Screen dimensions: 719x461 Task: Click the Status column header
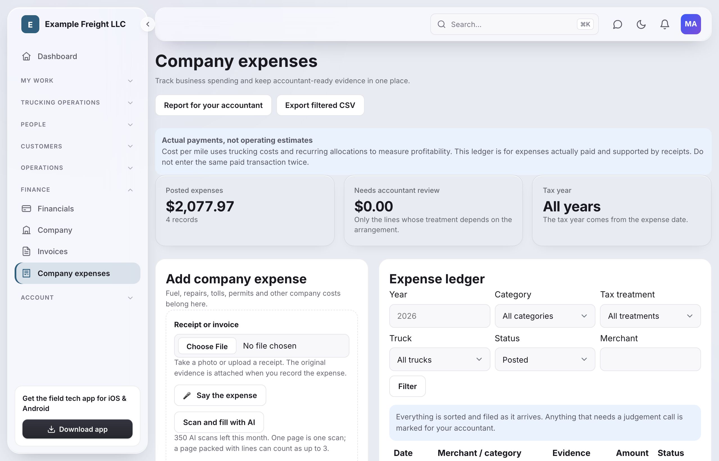[x=670, y=453]
